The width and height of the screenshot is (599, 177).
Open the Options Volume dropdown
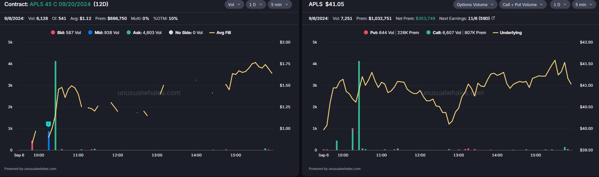[475, 5]
